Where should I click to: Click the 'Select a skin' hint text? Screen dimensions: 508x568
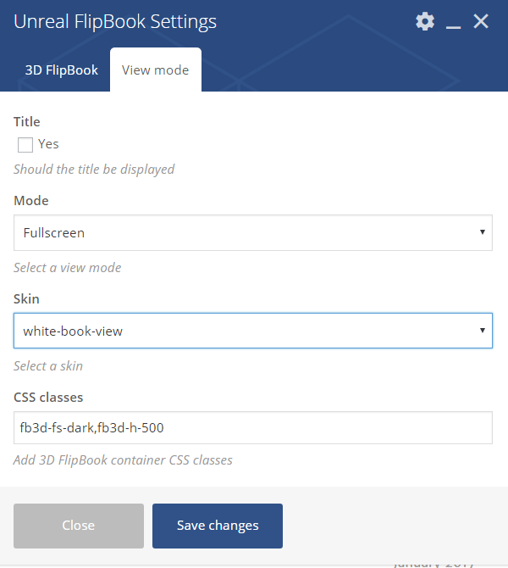(48, 366)
